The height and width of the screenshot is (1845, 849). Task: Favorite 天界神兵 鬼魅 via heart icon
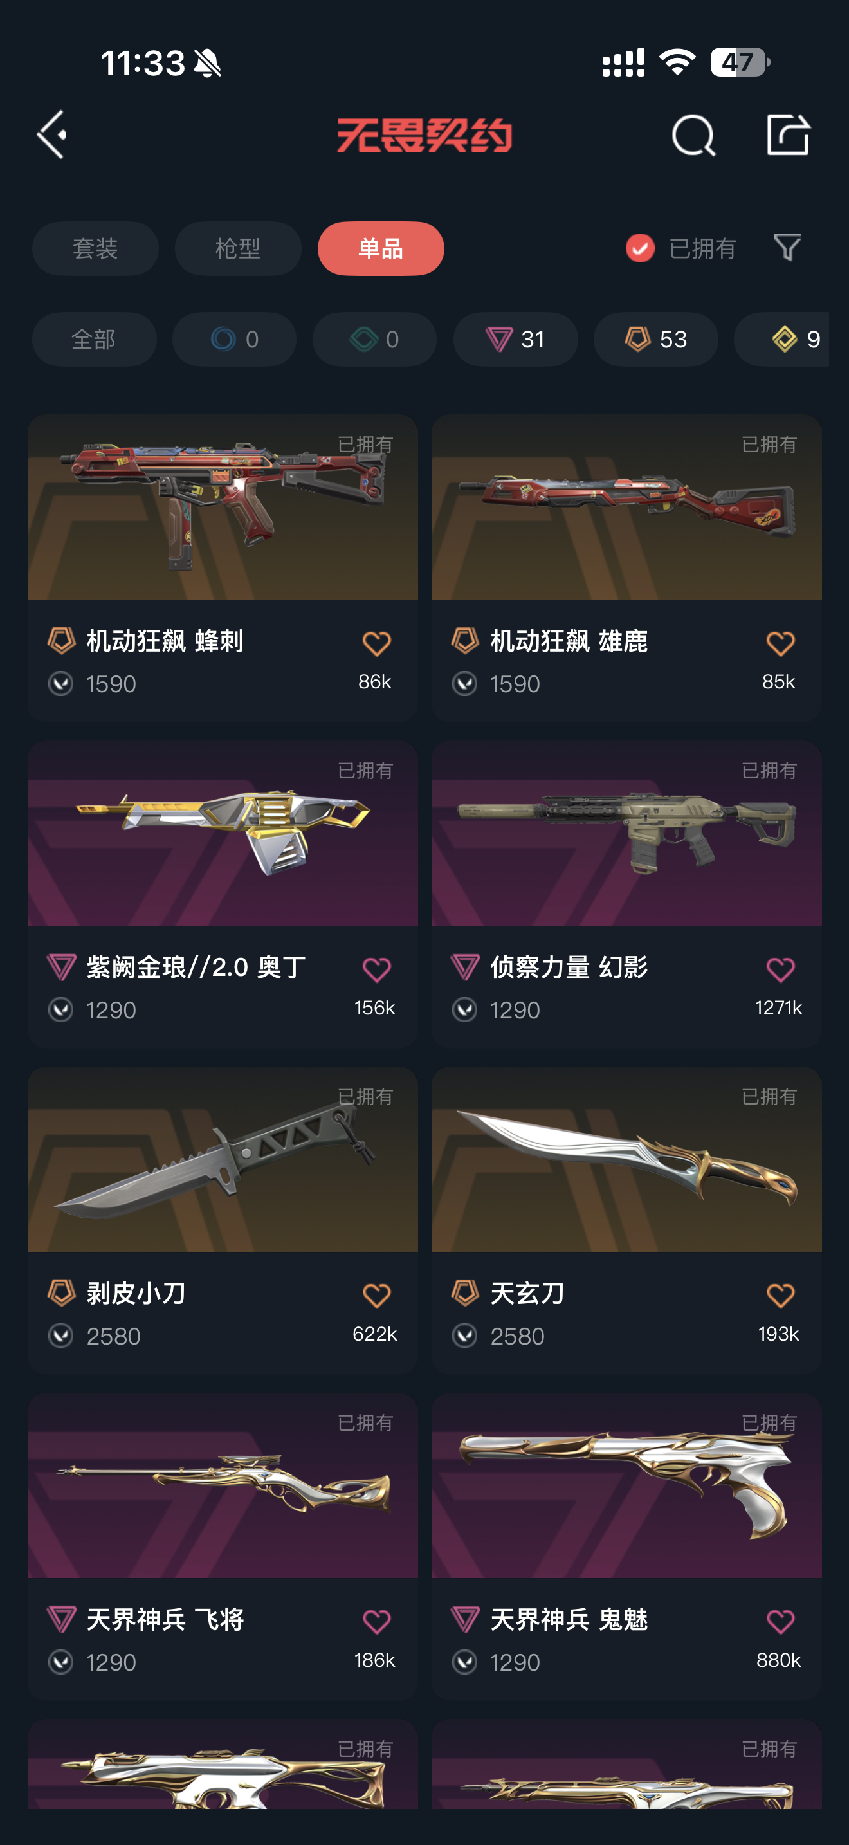point(780,1621)
